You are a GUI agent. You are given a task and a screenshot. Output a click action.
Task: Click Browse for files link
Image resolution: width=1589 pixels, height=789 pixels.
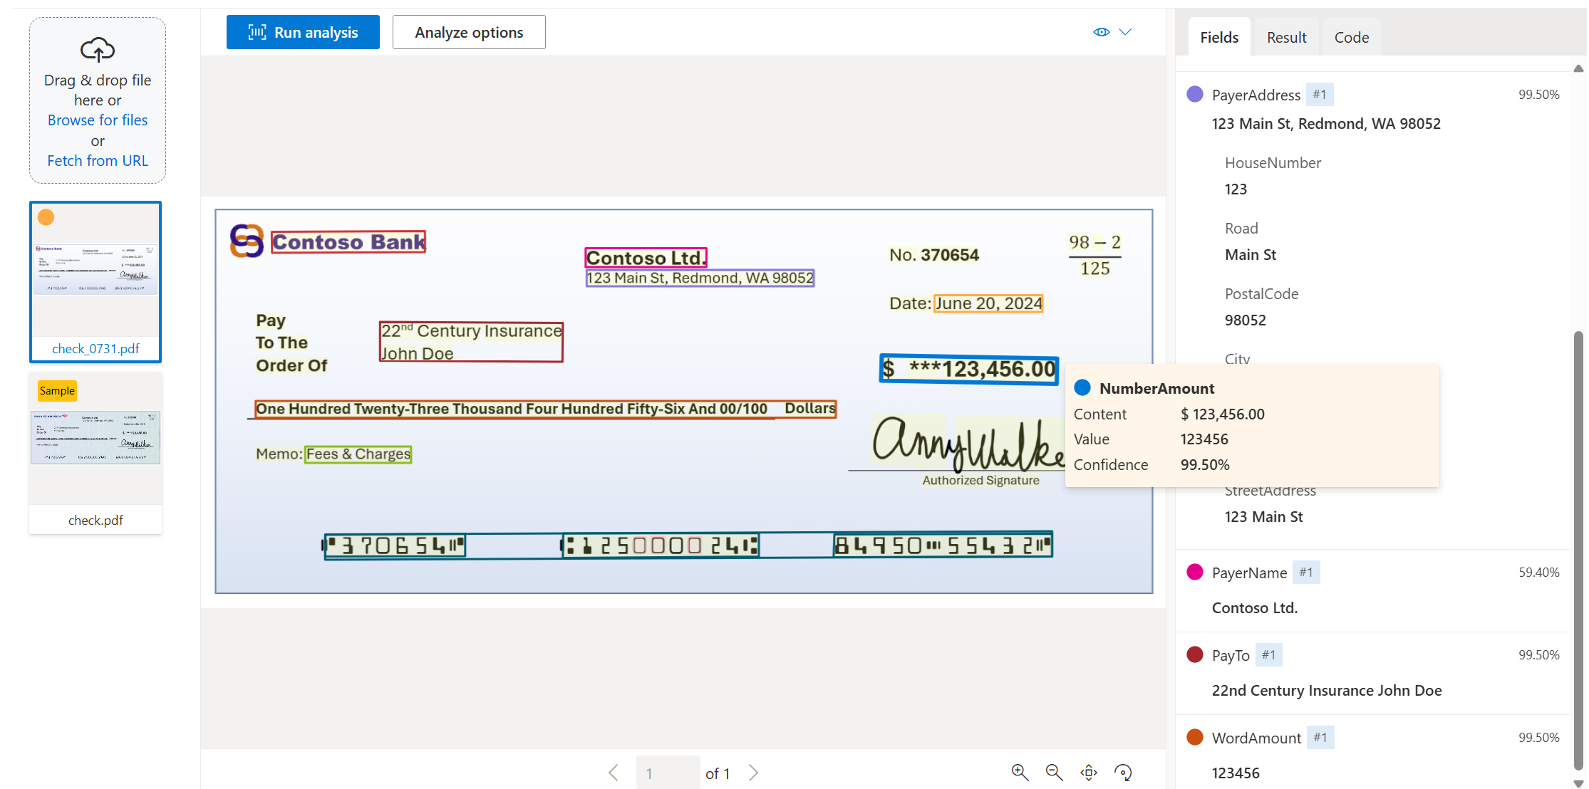[x=98, y=120]
